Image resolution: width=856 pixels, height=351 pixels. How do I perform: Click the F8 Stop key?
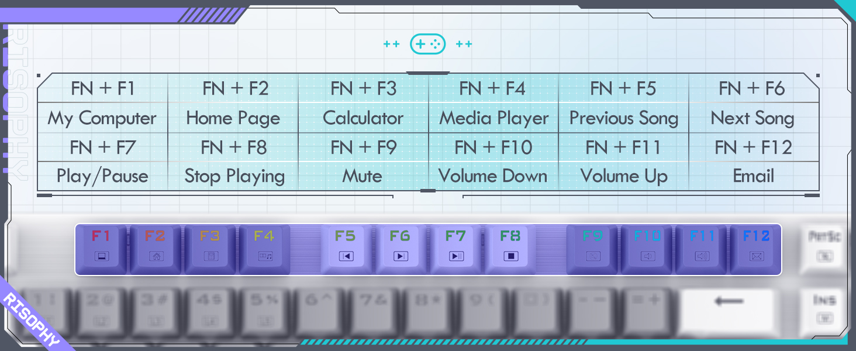click(510, 248)
